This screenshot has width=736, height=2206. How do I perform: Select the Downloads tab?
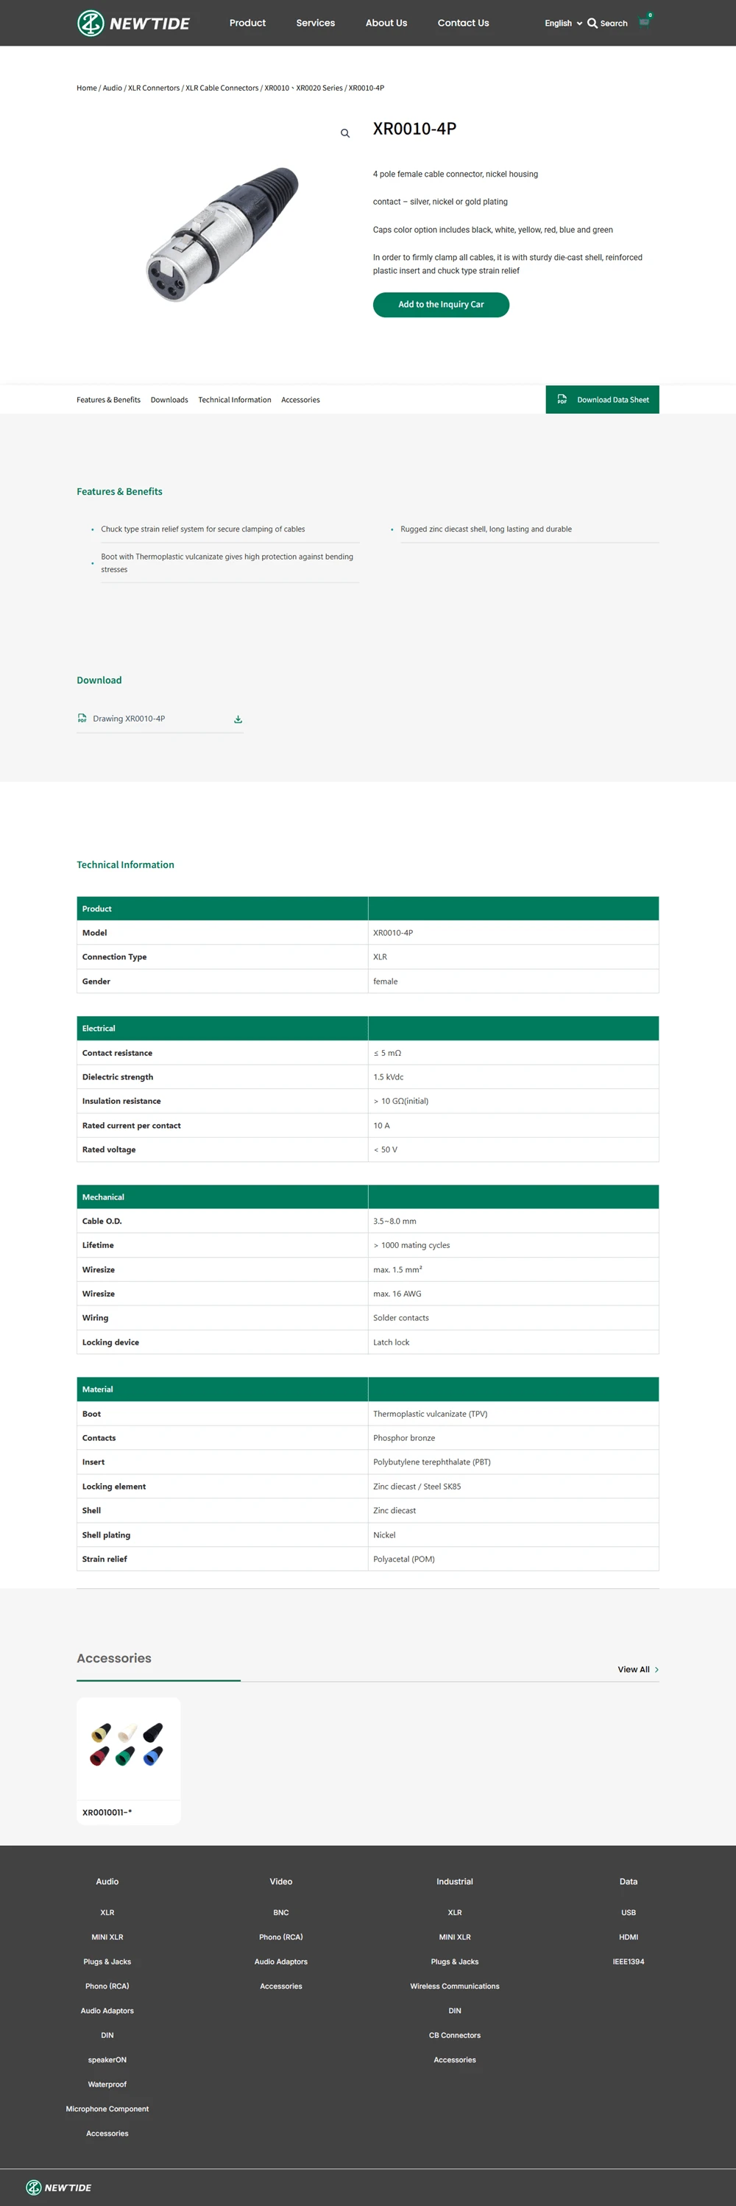click(x=169, y=400)
